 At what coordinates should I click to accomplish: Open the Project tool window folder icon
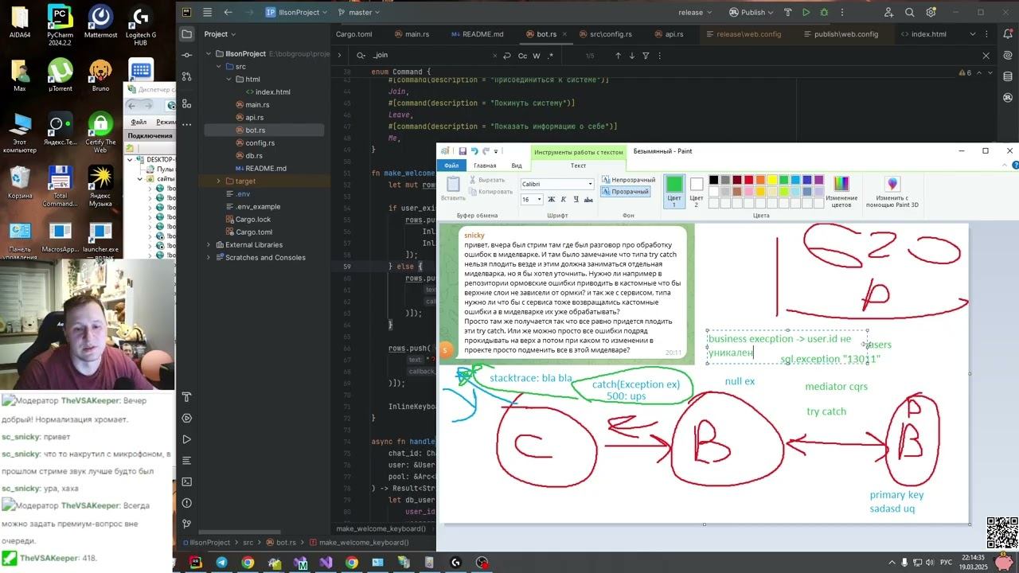point(186,34)
